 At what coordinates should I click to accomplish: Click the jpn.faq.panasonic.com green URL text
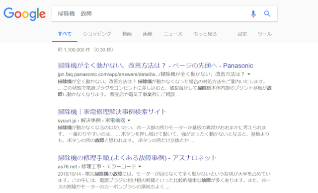(x=151, y=74)
